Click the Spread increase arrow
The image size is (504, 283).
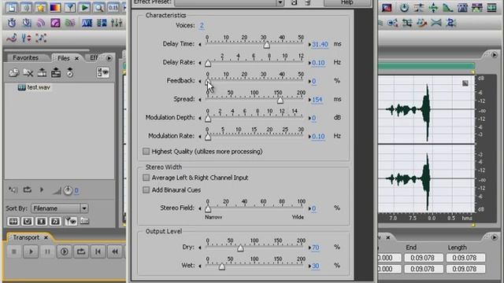pos(309,100)
